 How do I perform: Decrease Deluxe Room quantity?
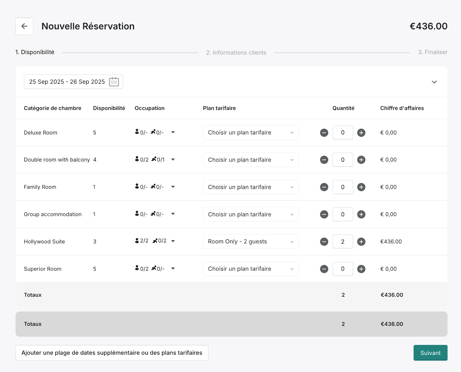(x=324, y=133)
